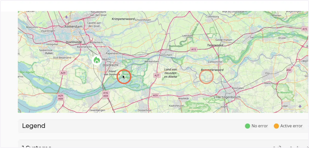Click the Geldermalsen town label
Image resolution: width=309 pixels, height=148 pixels.
pos(224,40)
